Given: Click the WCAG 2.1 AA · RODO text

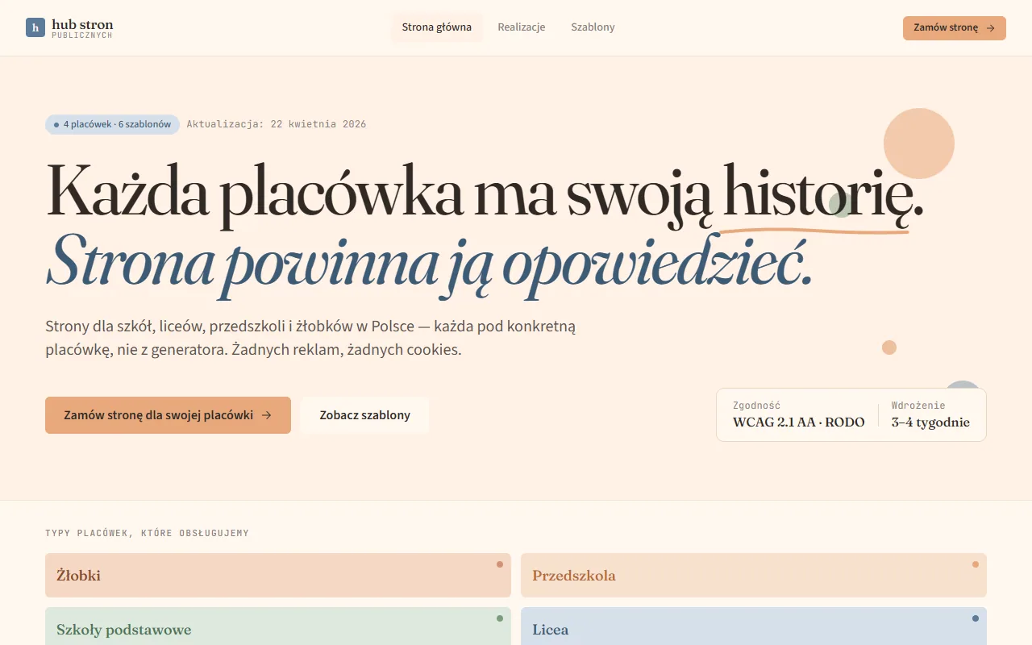Looking at the screenshot, I should click(x=799, y=422).
